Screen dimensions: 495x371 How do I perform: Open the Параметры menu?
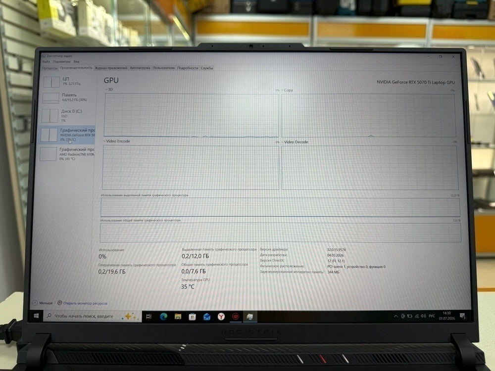[x=62, y=61]
